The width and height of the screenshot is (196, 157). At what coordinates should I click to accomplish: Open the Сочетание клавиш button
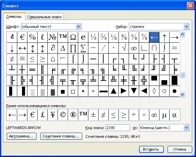[x=61, y=136]
